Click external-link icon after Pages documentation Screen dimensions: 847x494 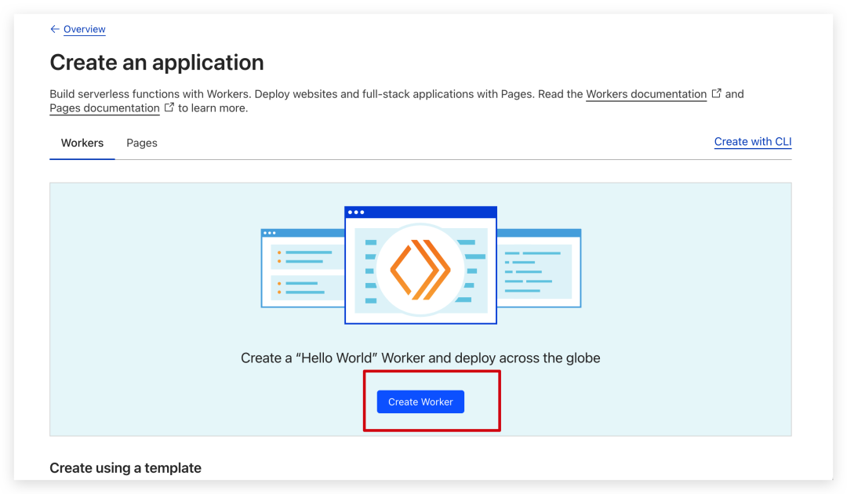click(x=169, y=107)
